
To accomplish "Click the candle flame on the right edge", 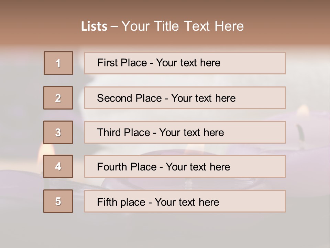I will 303,112.
